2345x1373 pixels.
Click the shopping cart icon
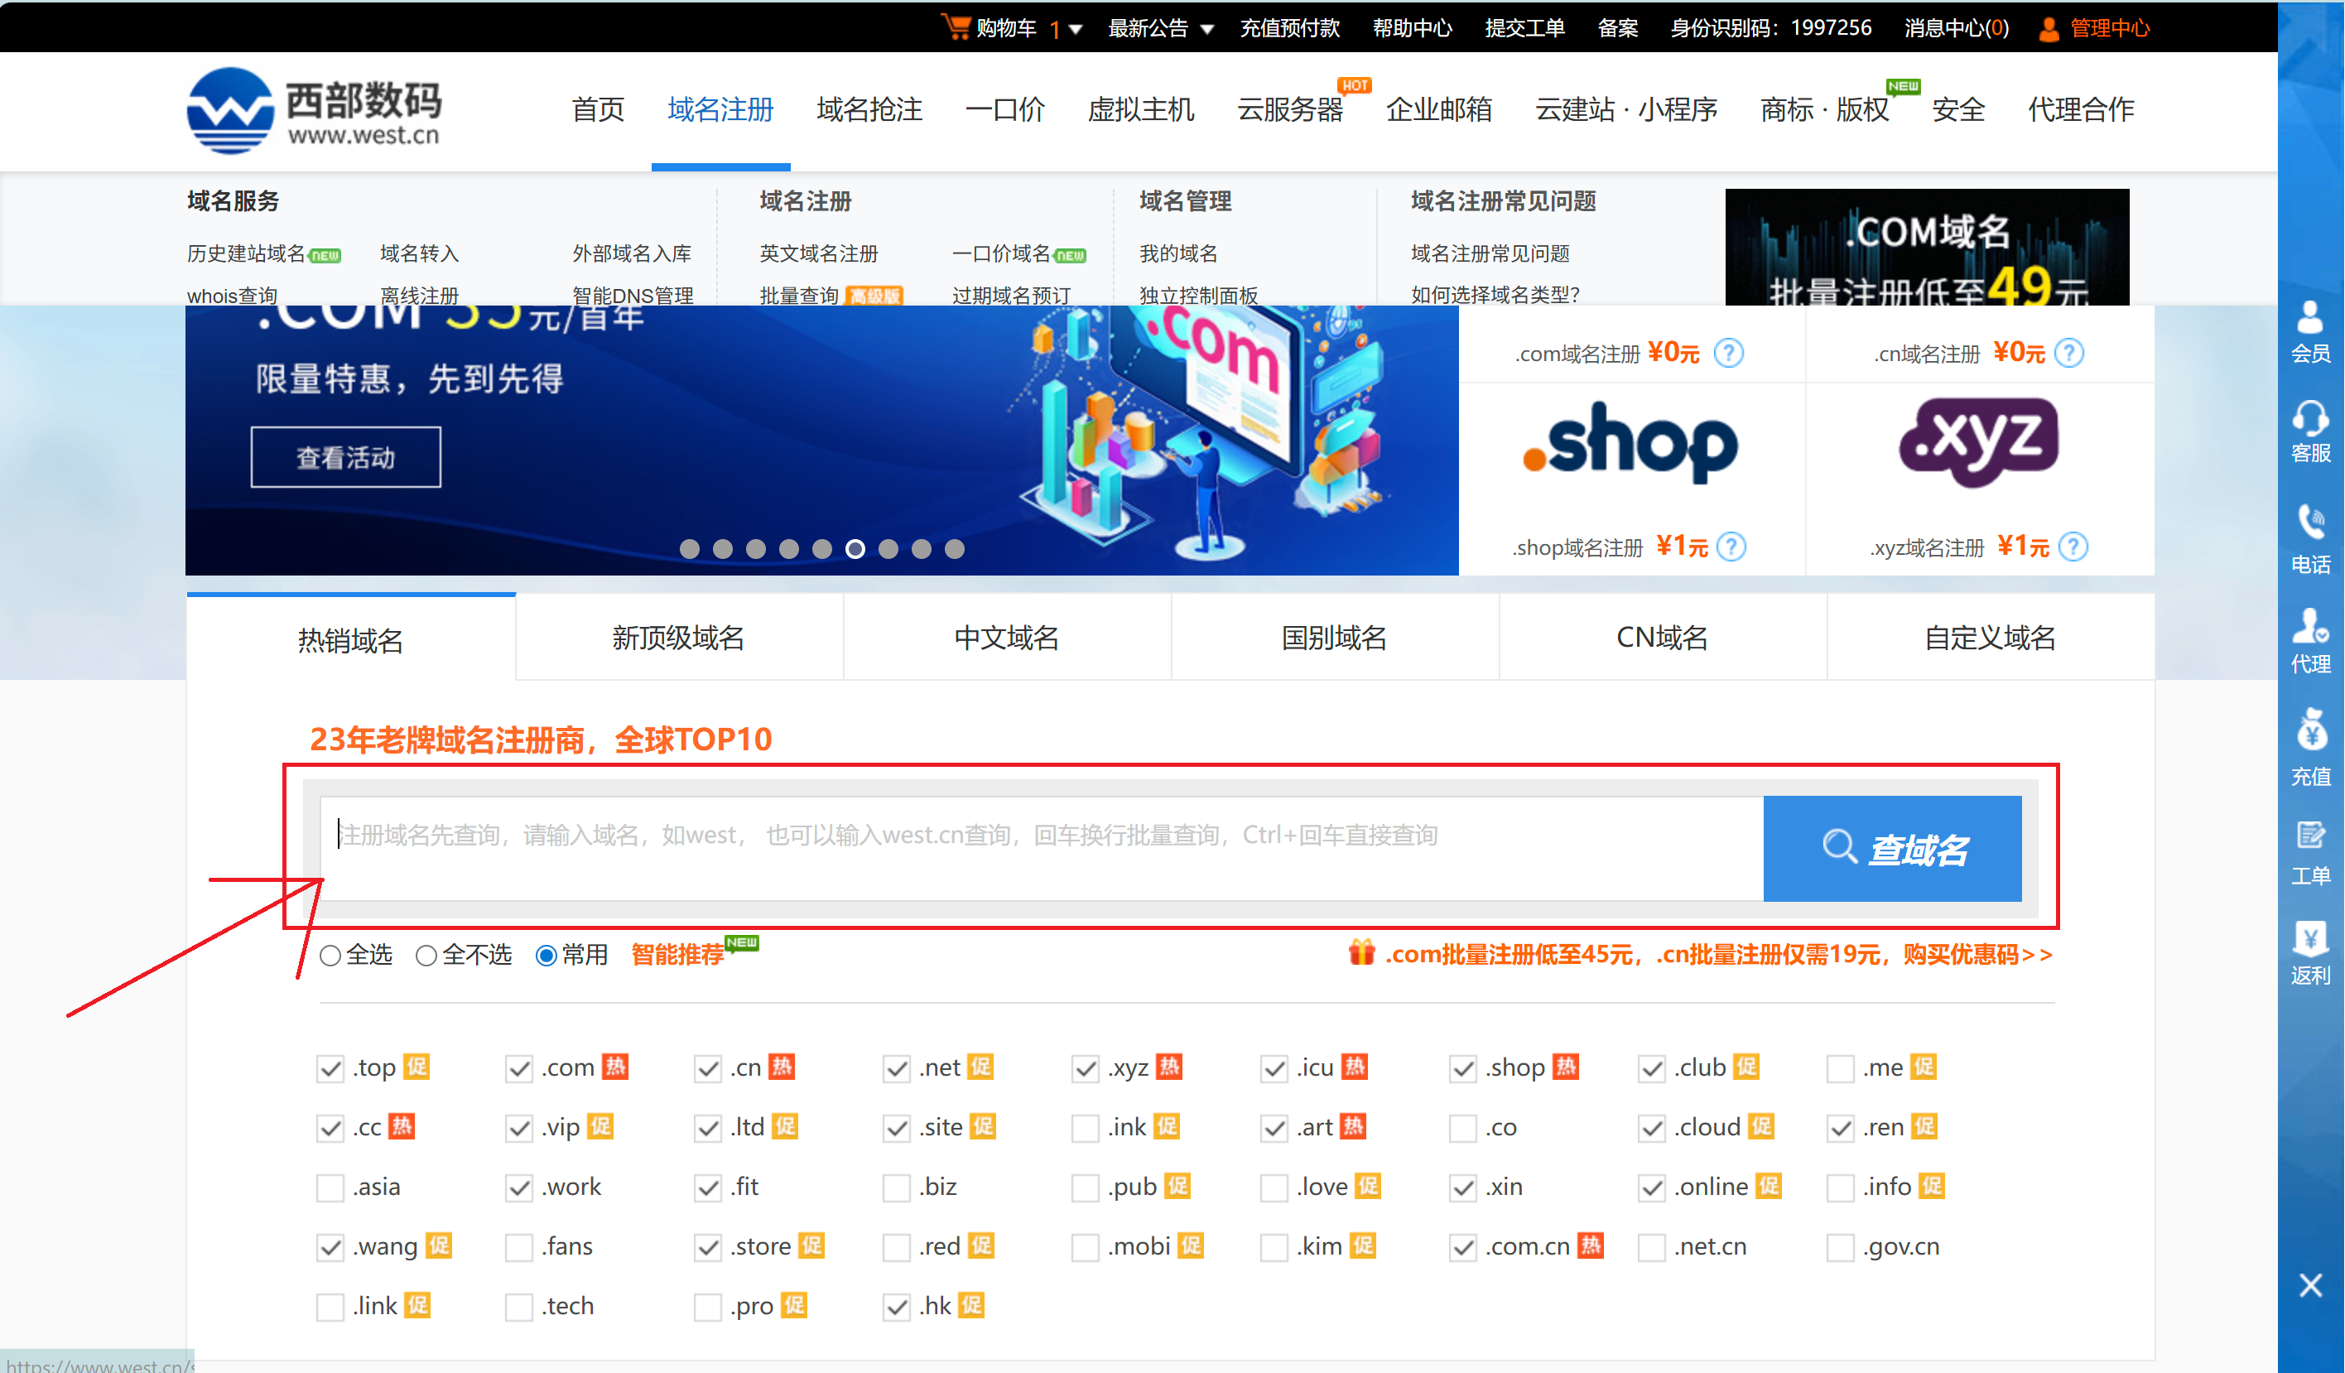tap(955, 26)
